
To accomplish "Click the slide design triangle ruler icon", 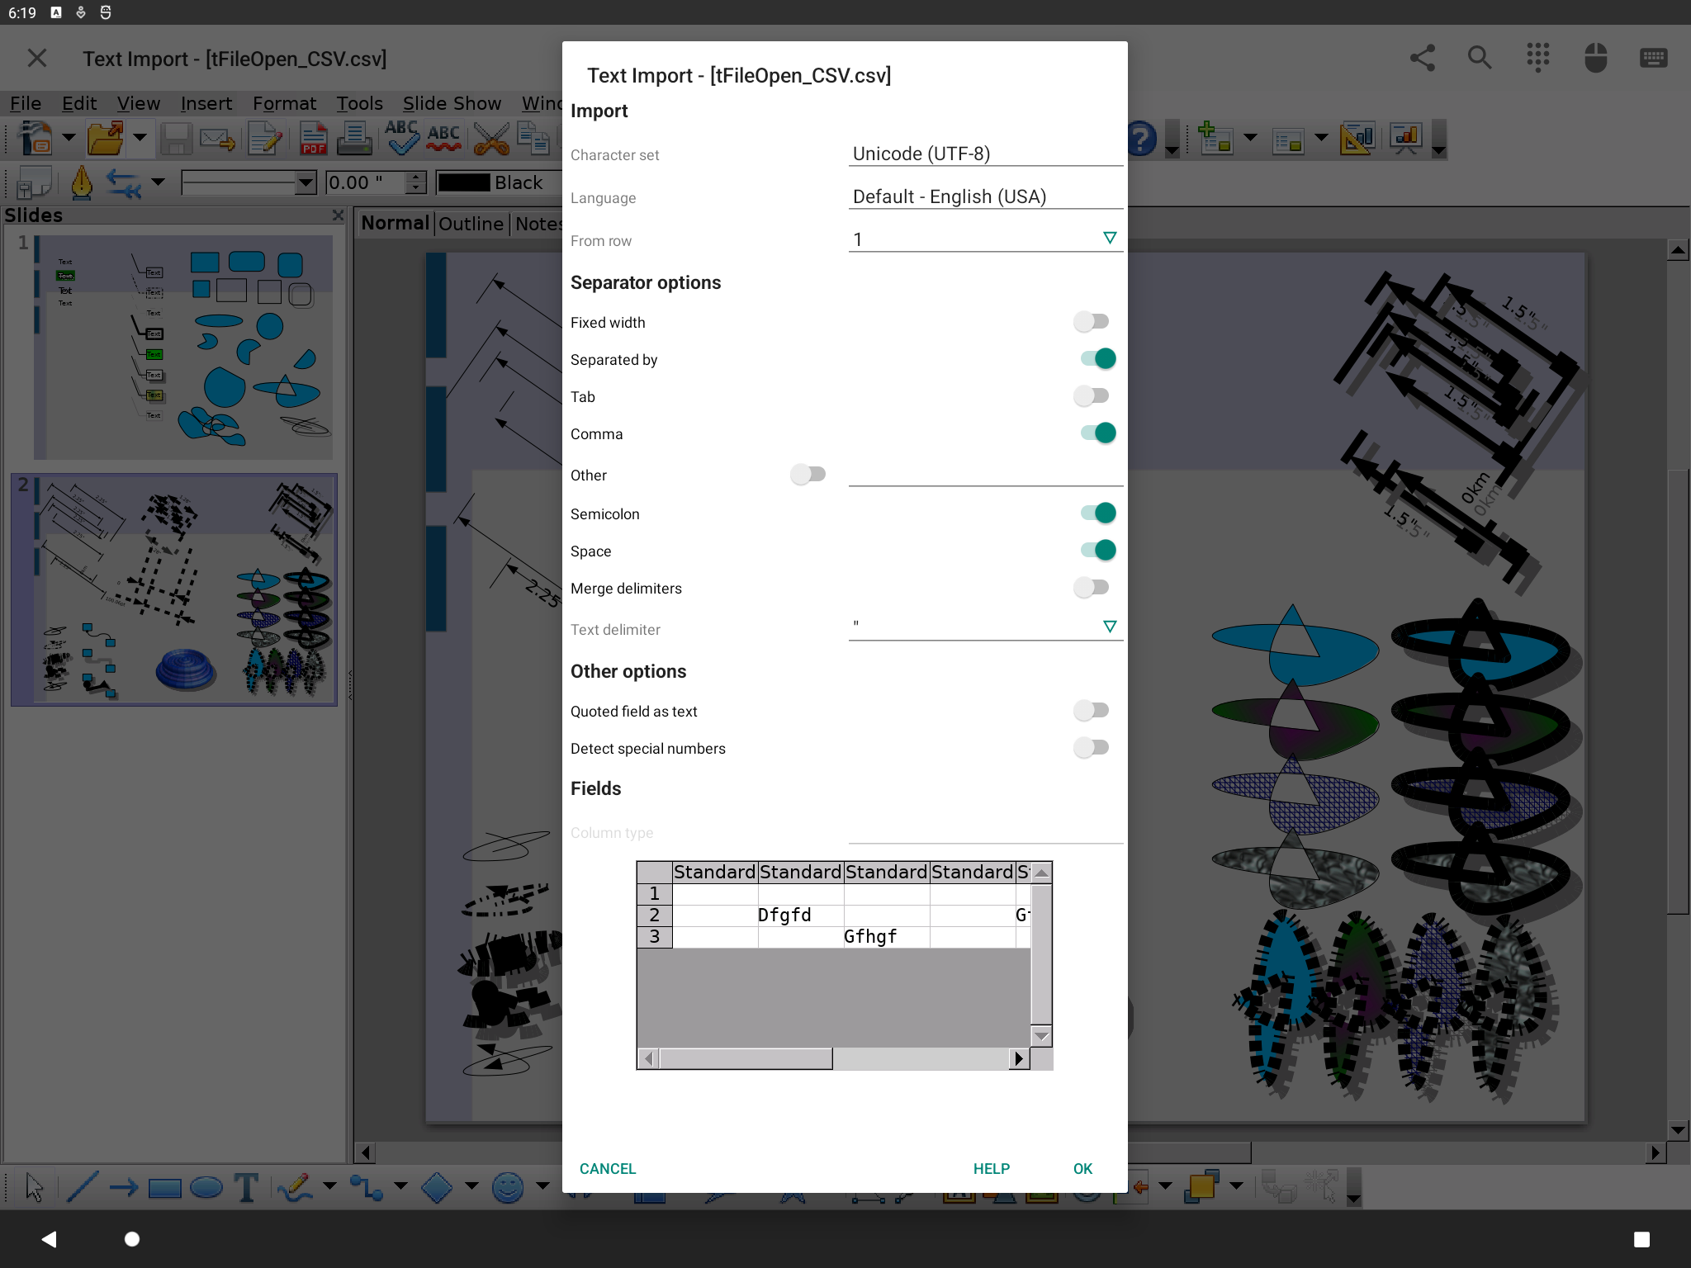I will point(1358,138).
